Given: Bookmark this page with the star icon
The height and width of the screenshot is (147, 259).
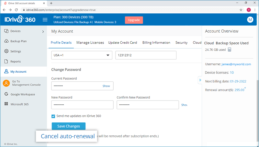Looking at the screenshot, I should pyautogui.click(x=241, y=10).
